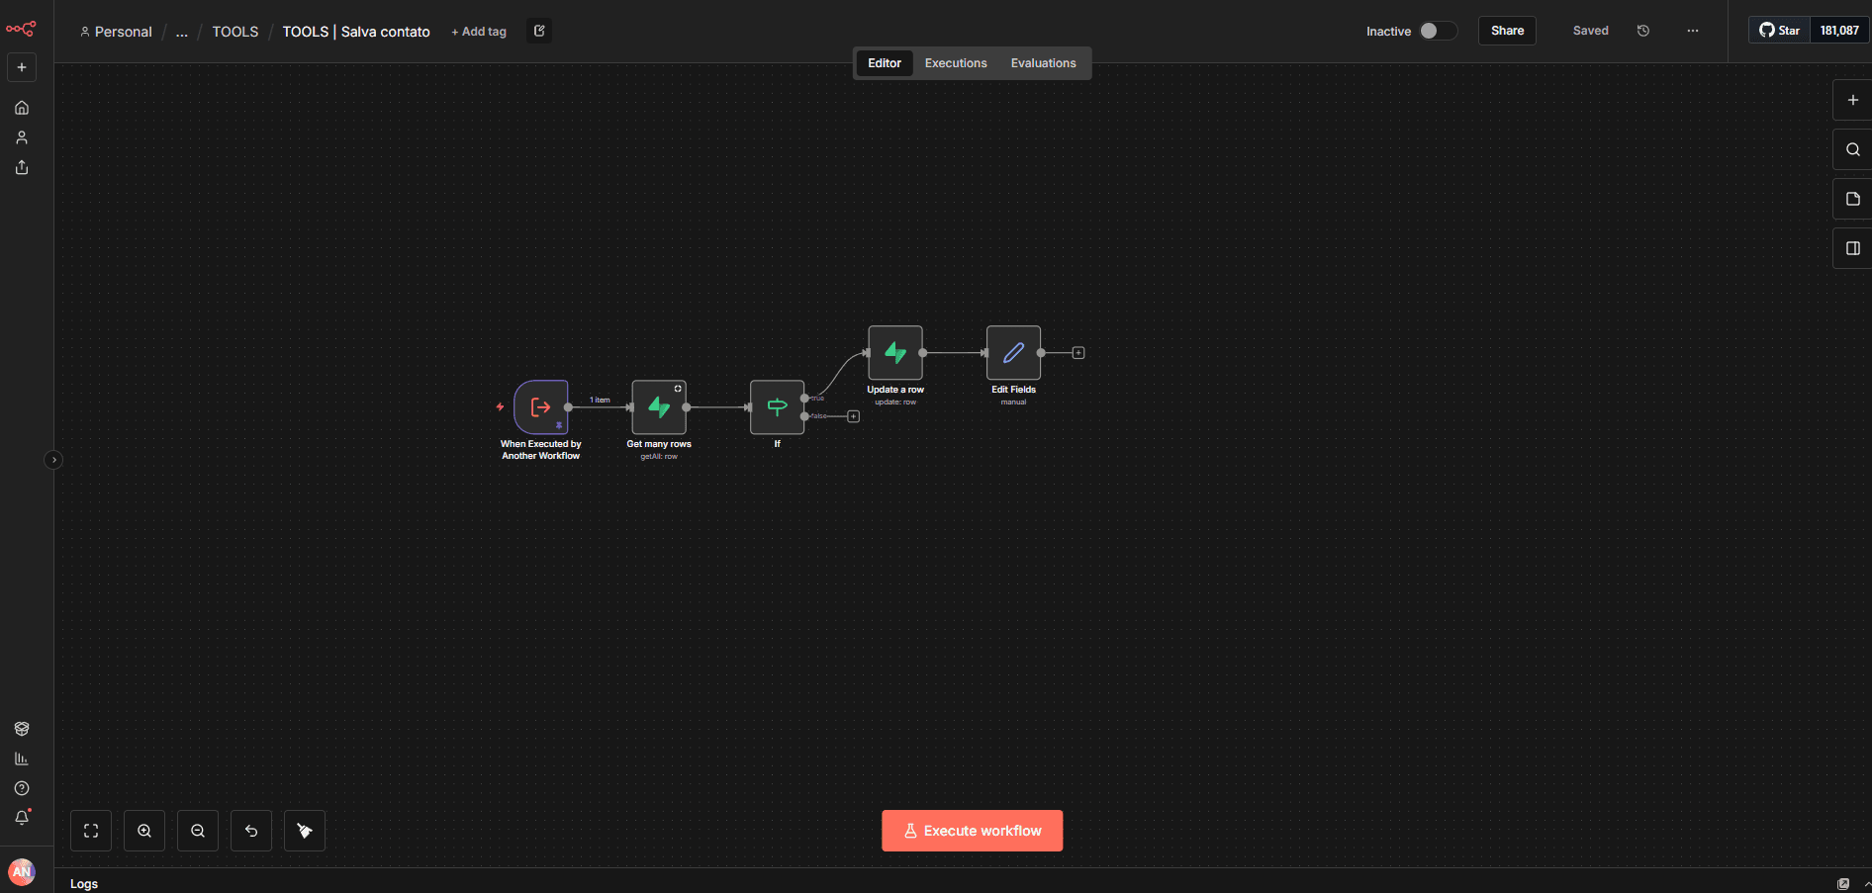Image resolution: width=1872 pixels, height=893 pixels.
Task: Click the tidy up nodes icon
Action: [x=305, y=831]
